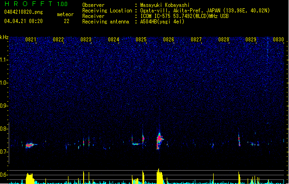Click time marker 0830
Image resolution: width=289 pixels, height=184 pixels.
[278, 40]
